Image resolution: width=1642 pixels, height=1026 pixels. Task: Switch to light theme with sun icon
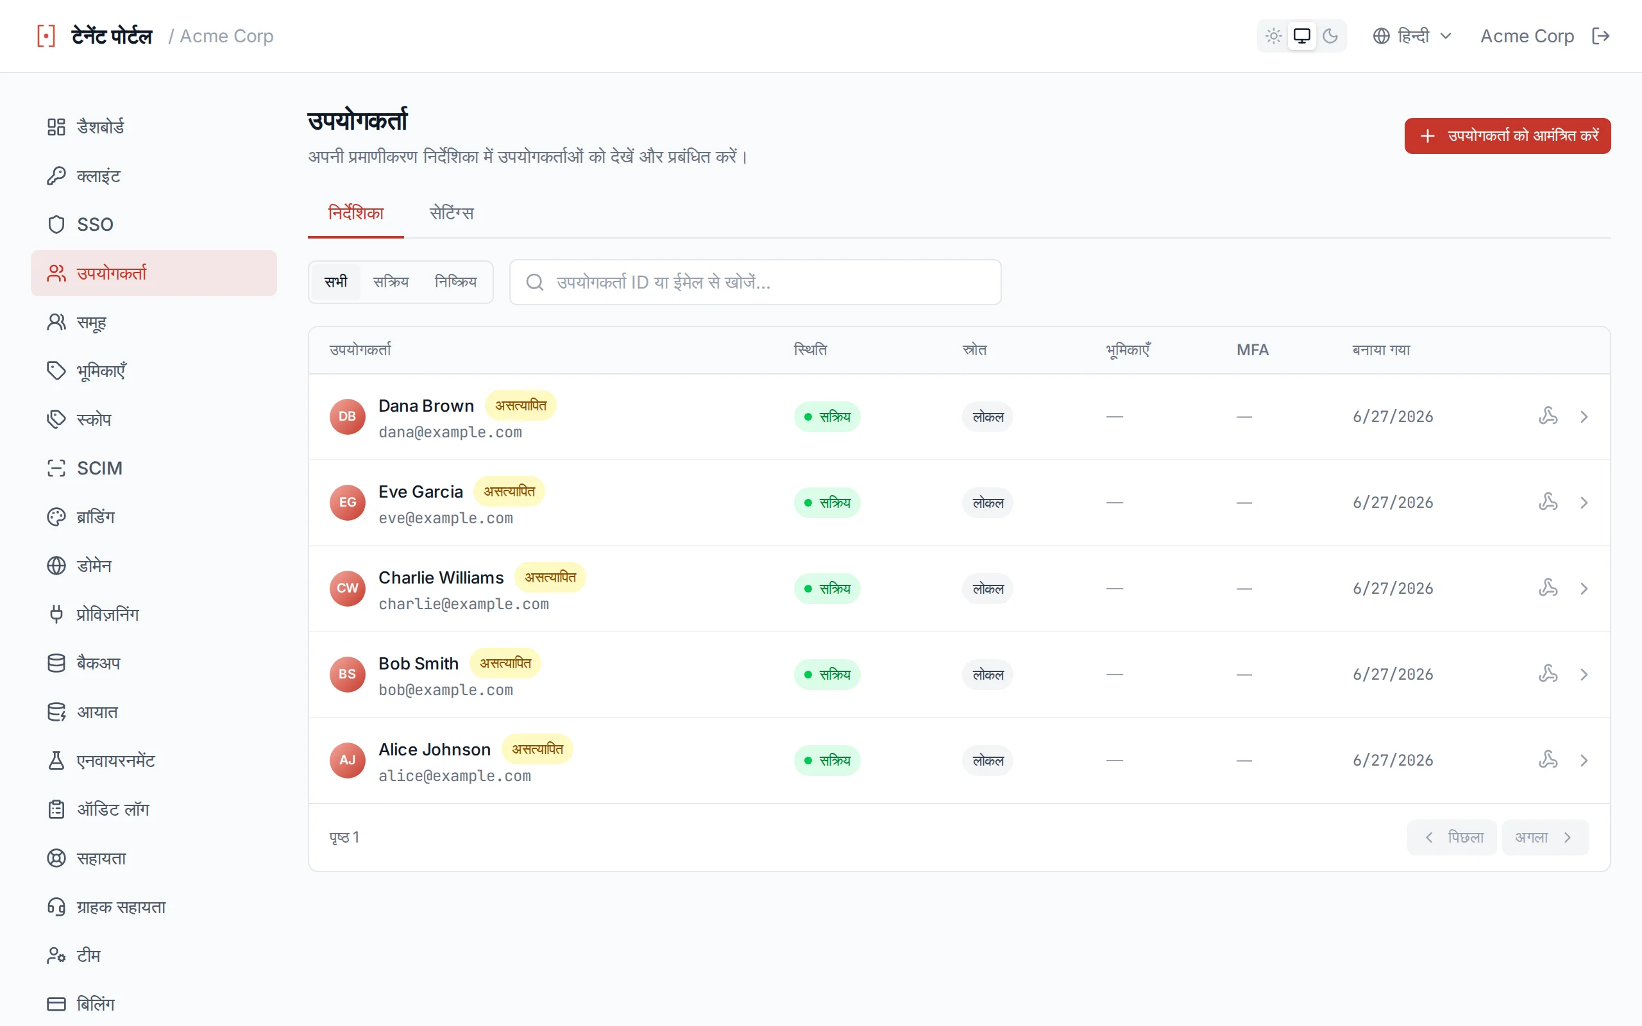click(1274, 36)
